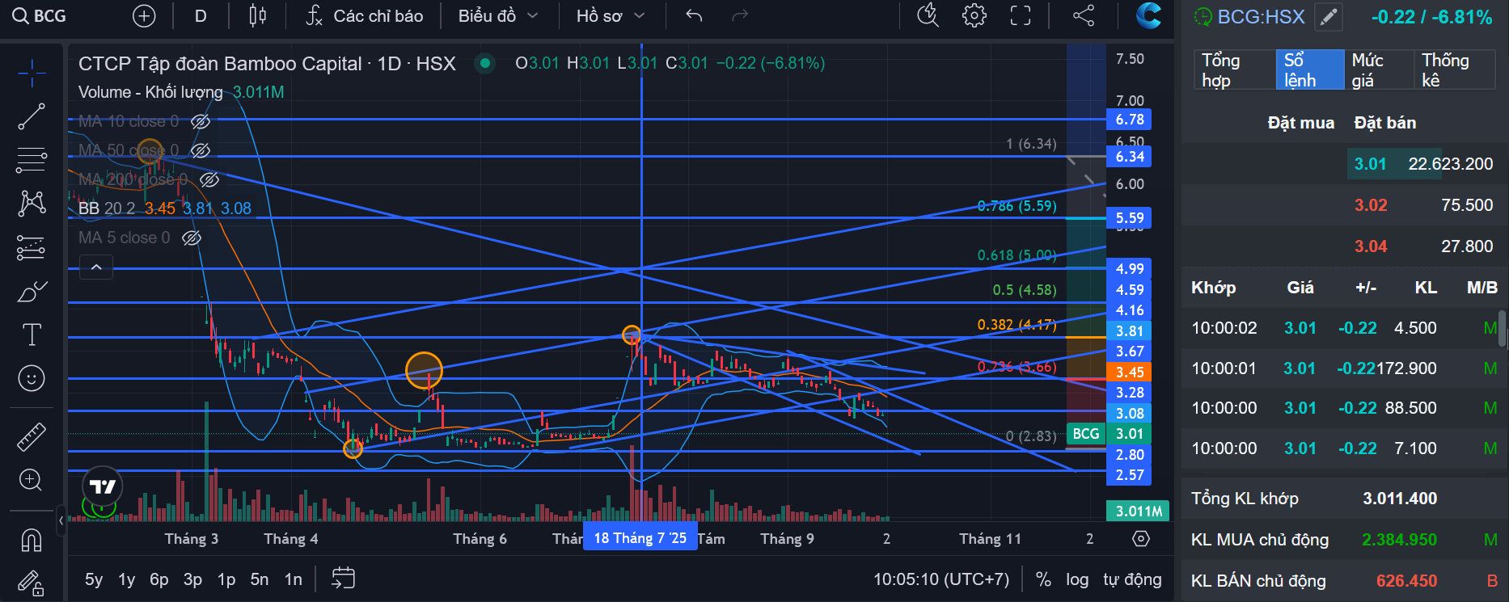Open Các chỉ báo indicators menu

pyautogui.click(x=365, y=15)
